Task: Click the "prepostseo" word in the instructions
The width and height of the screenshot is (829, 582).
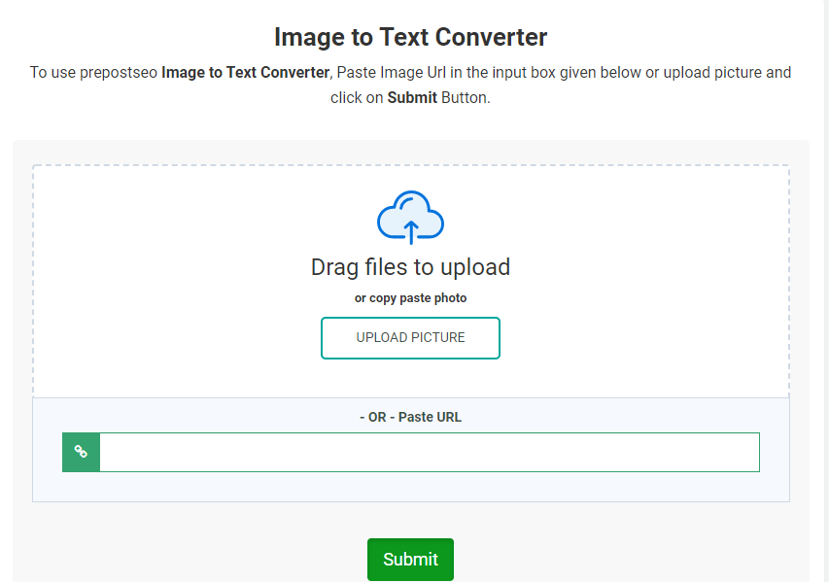Action: (x=121, y=73)
